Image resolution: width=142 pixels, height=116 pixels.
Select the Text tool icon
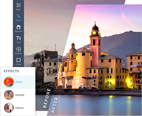pyautogui.click(x=19, y=38)
